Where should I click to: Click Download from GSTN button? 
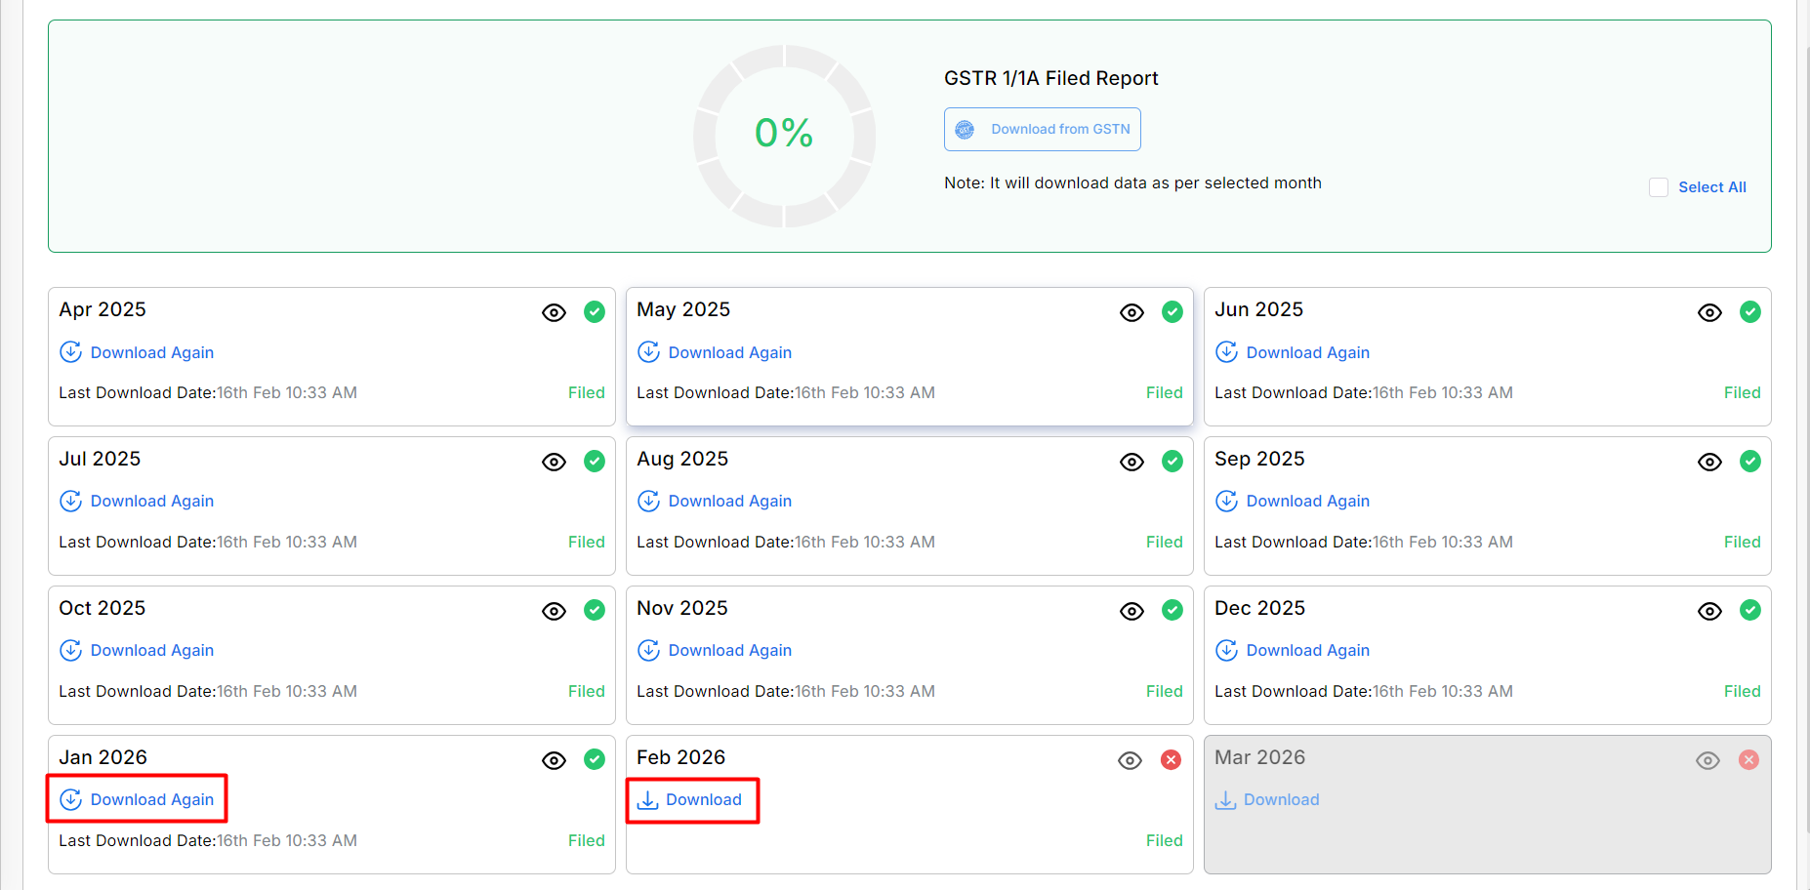(x=1042, y=130)
